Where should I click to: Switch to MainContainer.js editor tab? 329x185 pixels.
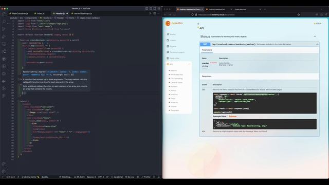19,13
